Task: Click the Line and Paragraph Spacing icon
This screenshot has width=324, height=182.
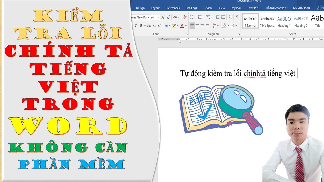Action: pos(214,26)
